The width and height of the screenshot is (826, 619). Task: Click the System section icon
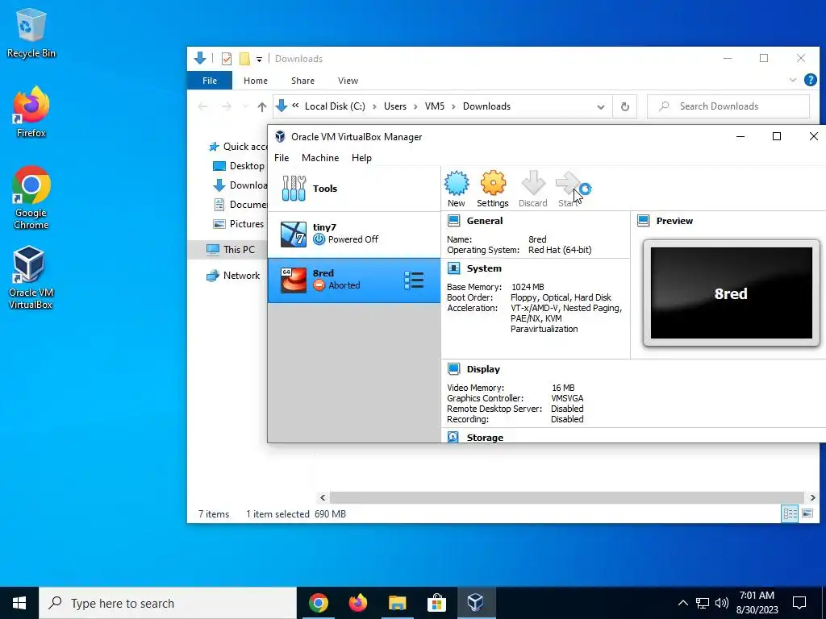453,268
